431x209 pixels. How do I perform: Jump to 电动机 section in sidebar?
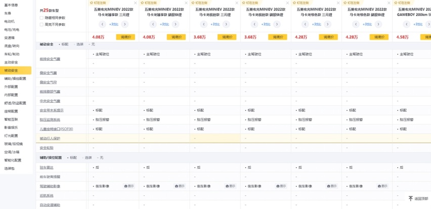click(x=9, y=21)
